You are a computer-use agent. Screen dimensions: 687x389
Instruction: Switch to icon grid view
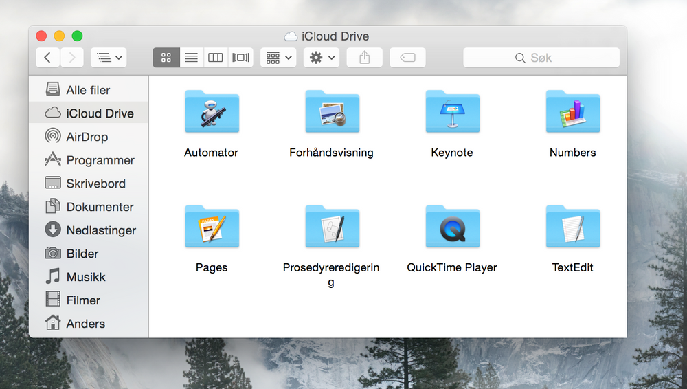click(166, 58)
